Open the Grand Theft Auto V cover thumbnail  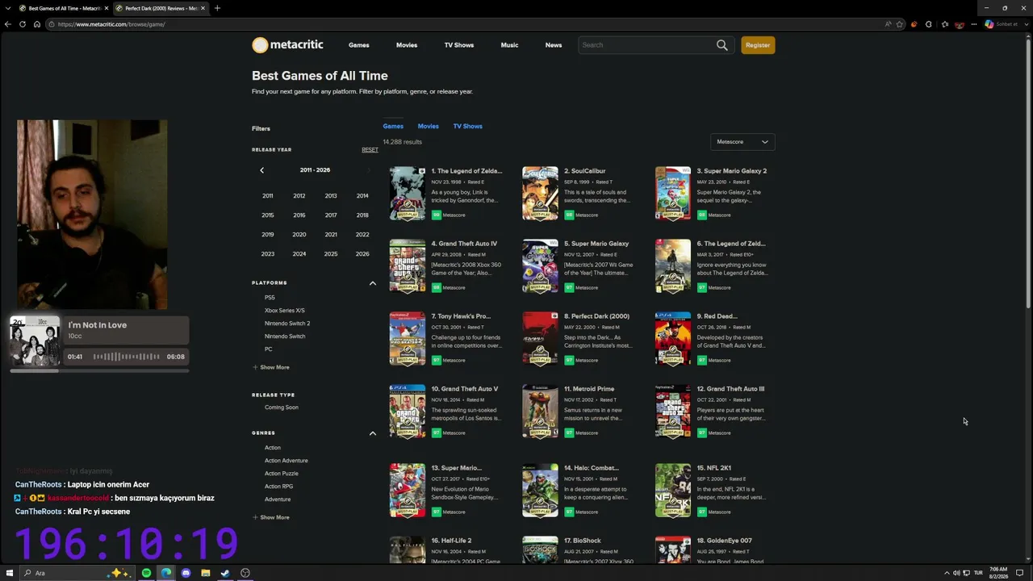[x=408, y=412]
